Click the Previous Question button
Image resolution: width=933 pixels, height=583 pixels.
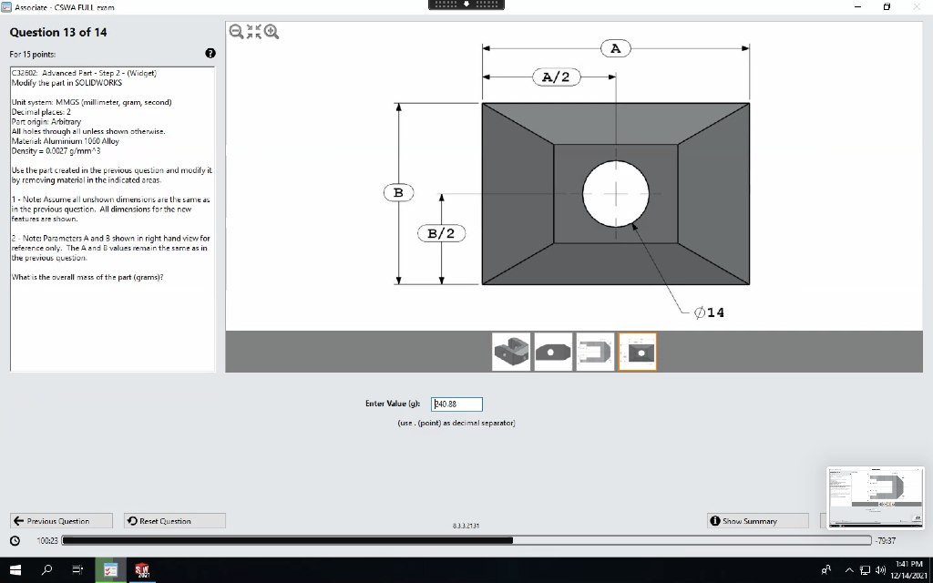(60, 520)
